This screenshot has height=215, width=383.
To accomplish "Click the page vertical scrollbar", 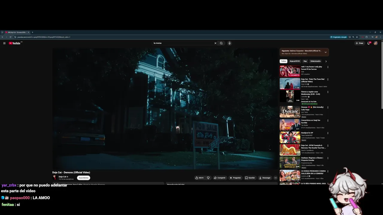I will point(382,75).
